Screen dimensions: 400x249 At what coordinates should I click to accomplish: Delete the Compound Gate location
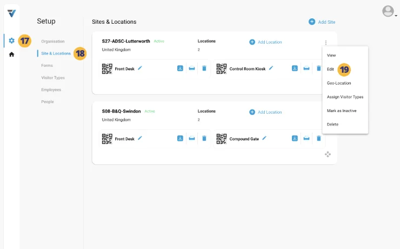point(319,139)
